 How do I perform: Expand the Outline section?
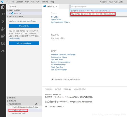click(8, 98)
